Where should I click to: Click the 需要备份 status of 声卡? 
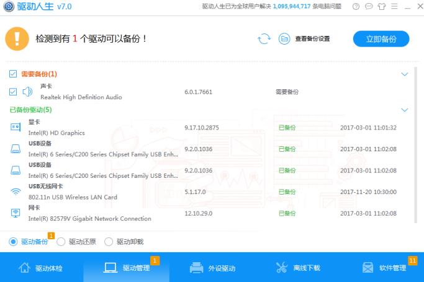click(287, 92)
